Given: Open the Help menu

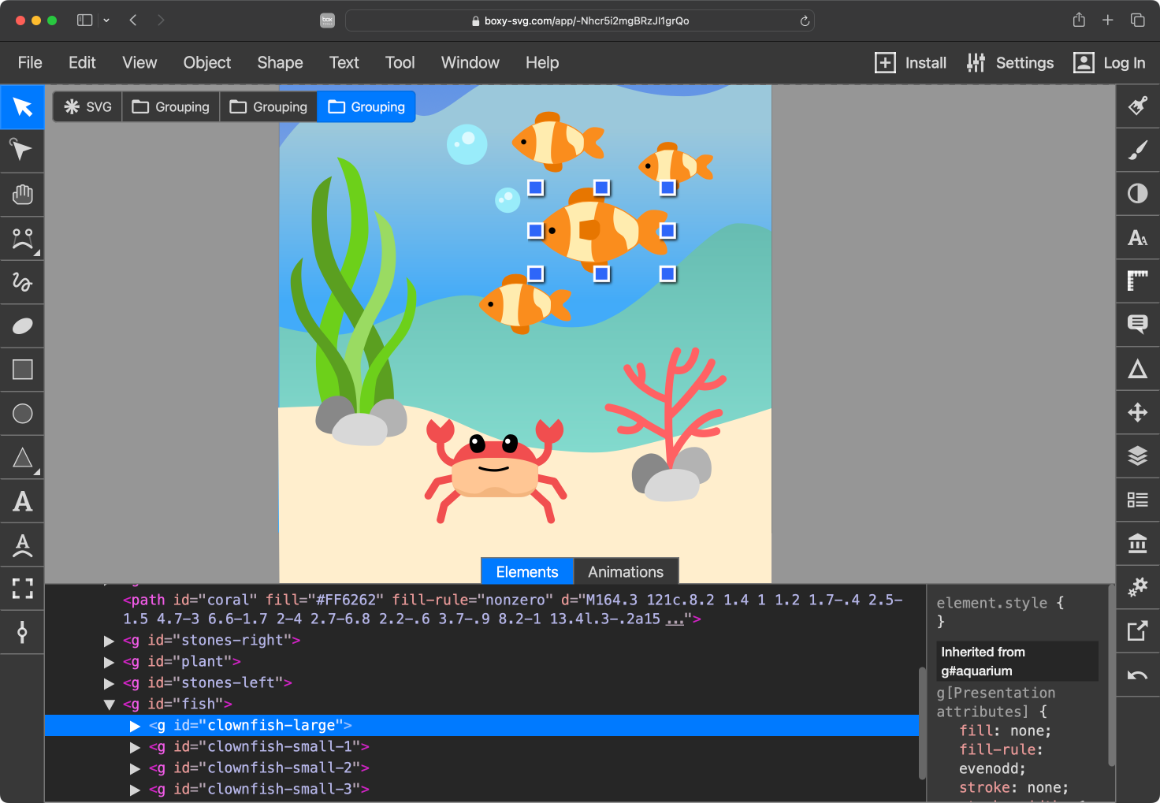Looking at the screenshot, I should [x=542, y=63].
